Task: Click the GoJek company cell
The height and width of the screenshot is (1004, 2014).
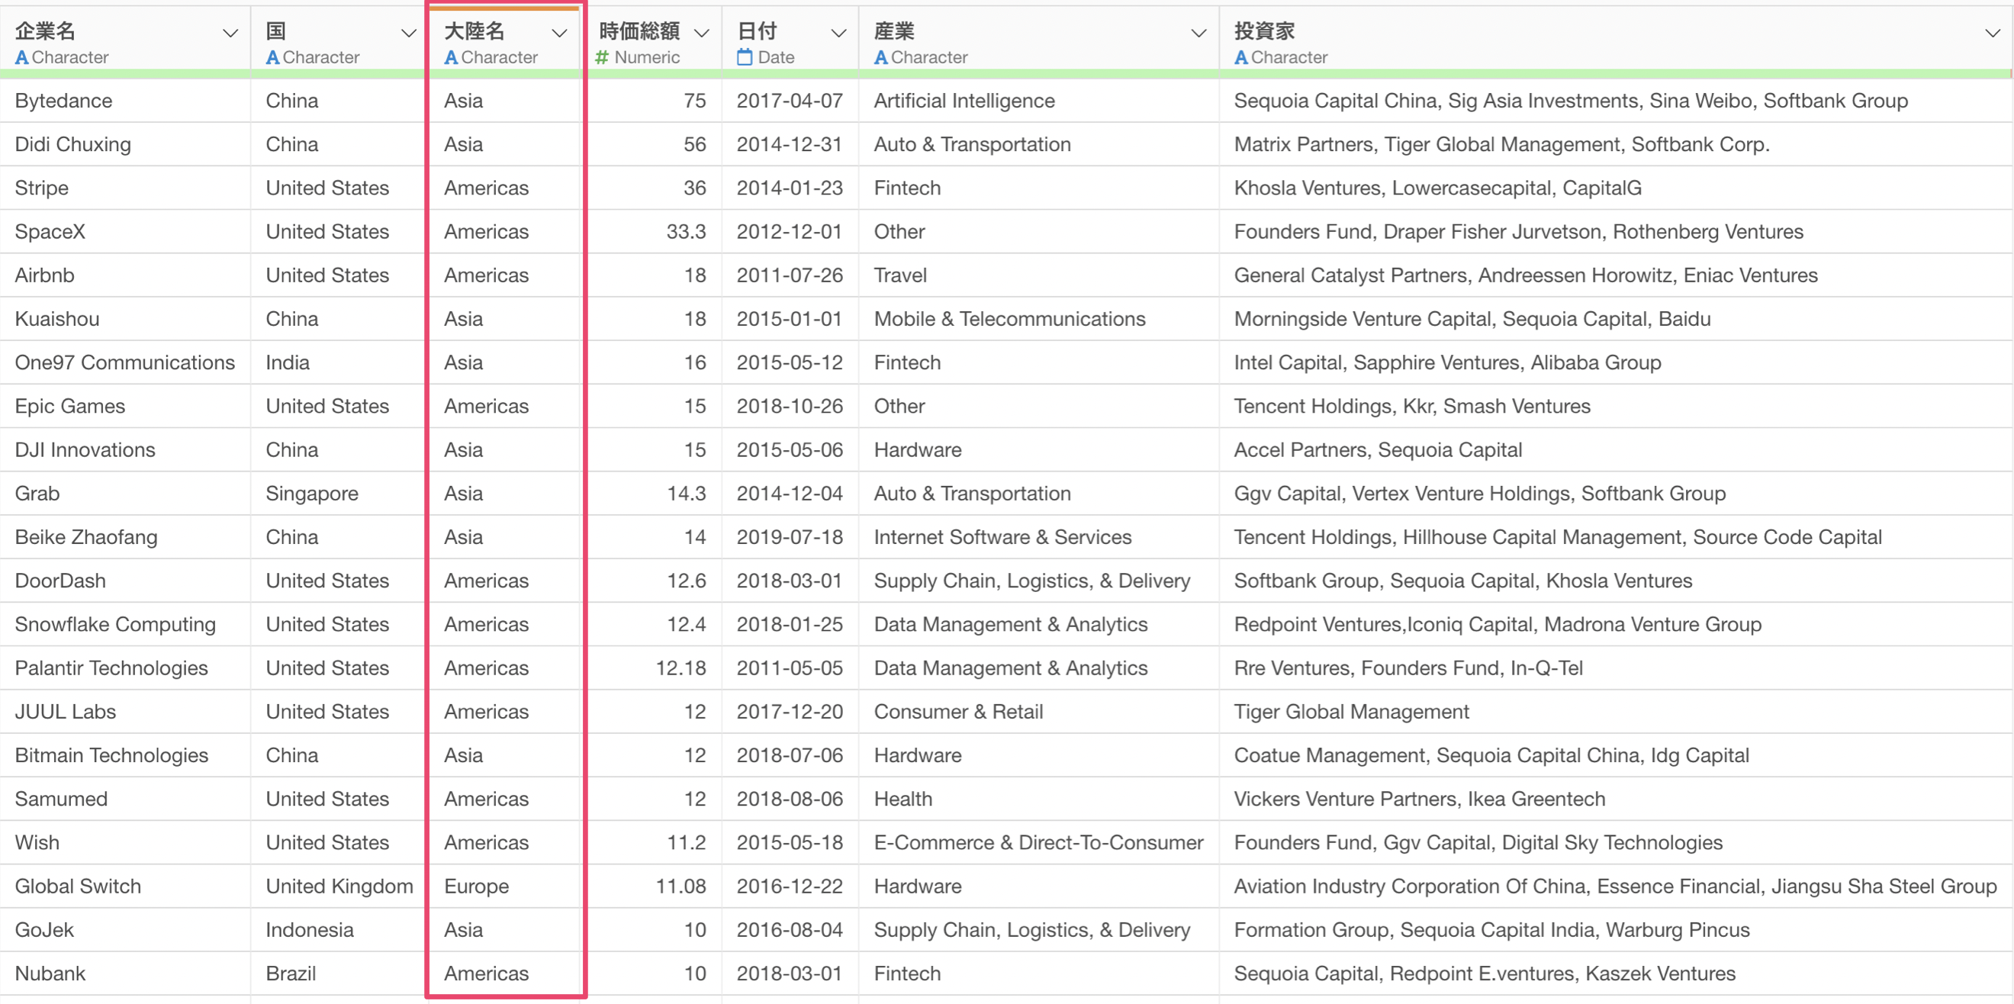Action: [125, 931]
